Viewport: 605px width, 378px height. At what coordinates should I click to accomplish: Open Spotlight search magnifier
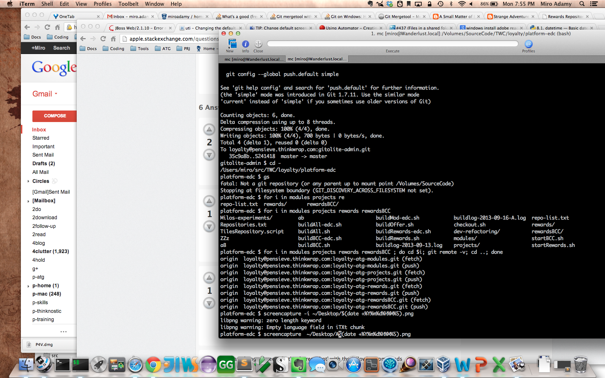[x=582, y=4]
